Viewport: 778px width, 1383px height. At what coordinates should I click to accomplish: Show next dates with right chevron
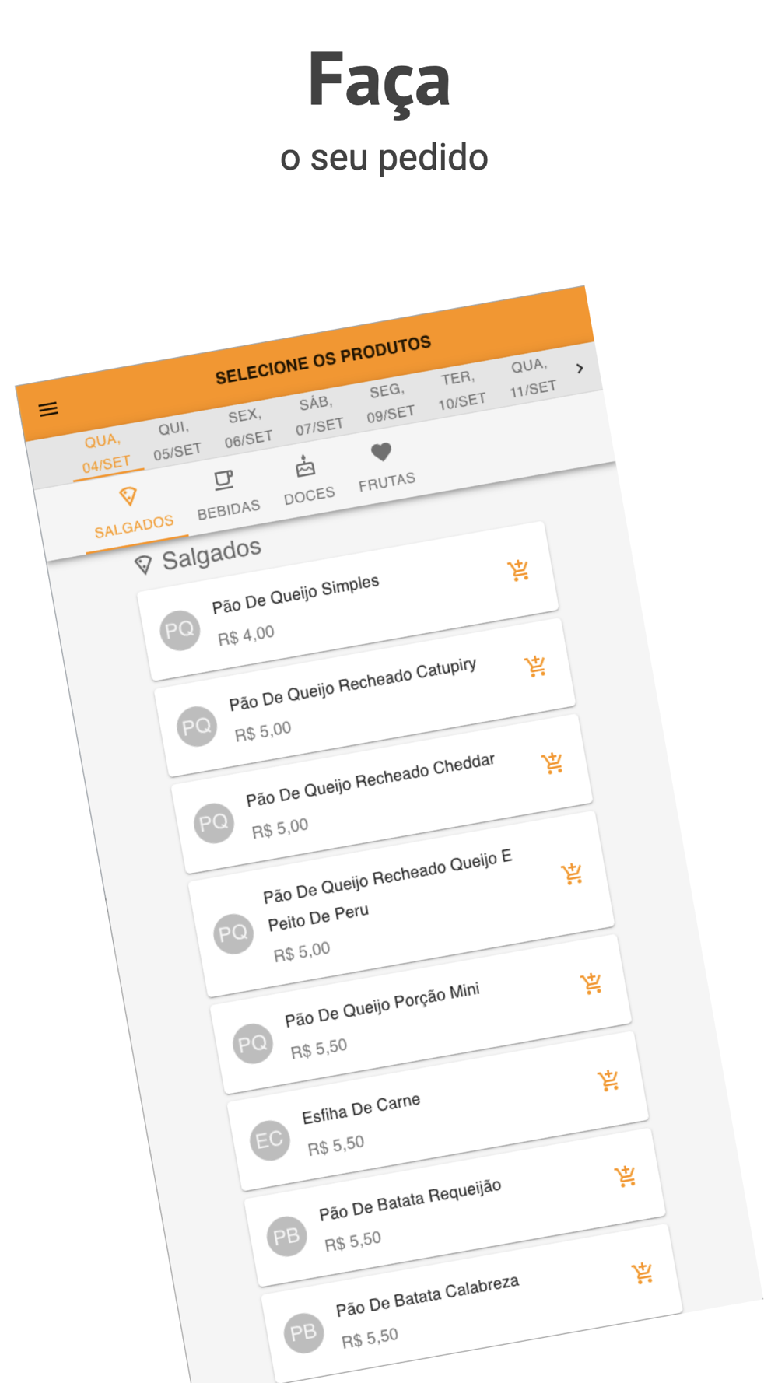580,368
